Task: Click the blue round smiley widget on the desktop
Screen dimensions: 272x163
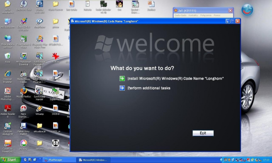Action: [247, 10]
